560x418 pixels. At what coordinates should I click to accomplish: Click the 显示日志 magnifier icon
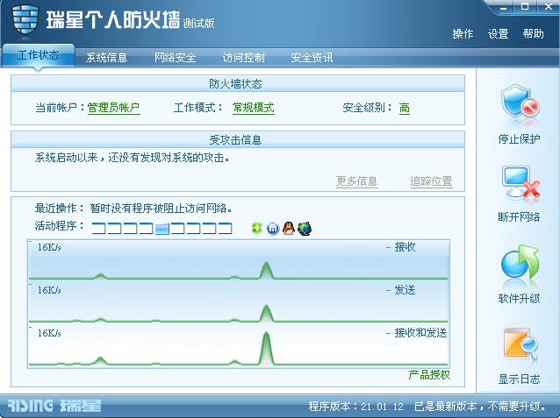tap(520, 344)
